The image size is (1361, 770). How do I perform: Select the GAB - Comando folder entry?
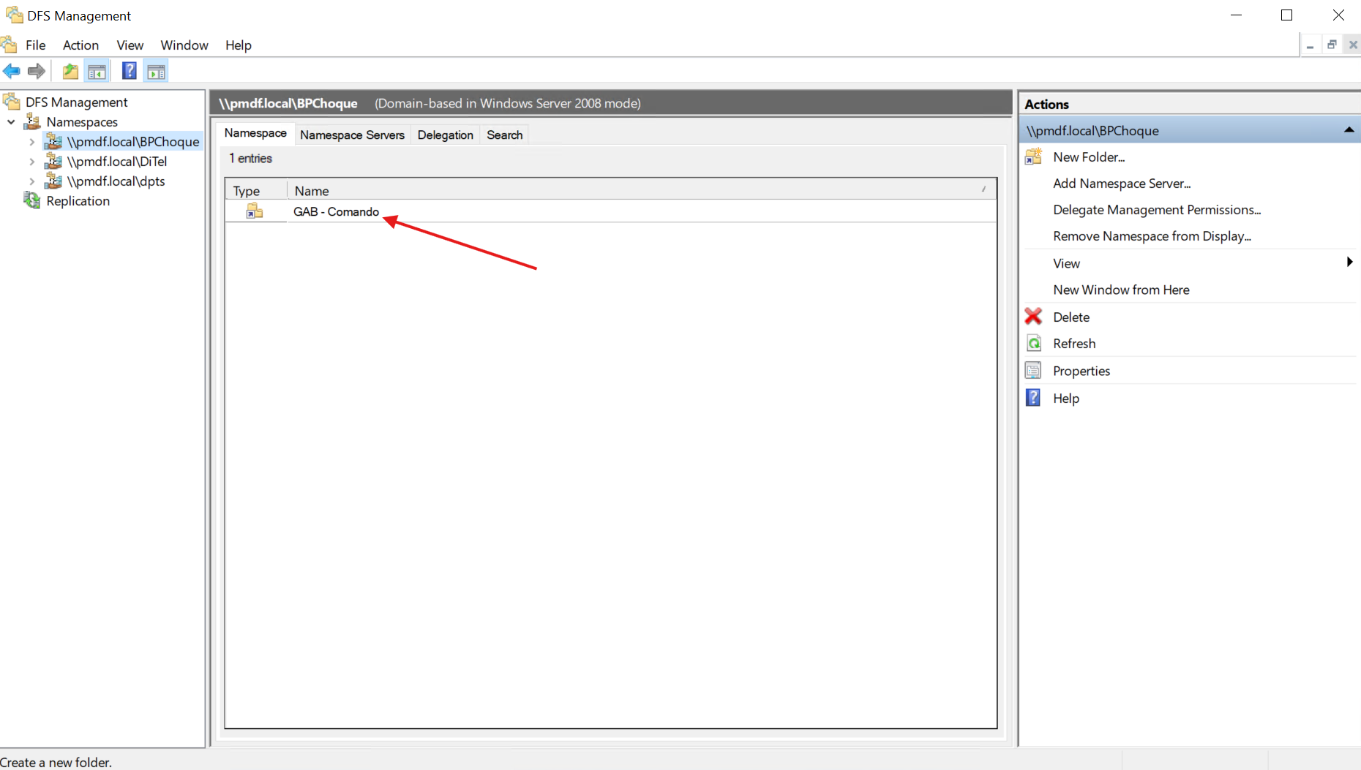pos(336,211)
